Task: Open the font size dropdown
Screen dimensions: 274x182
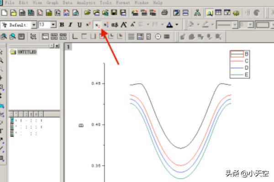Action: coord(53,25)
